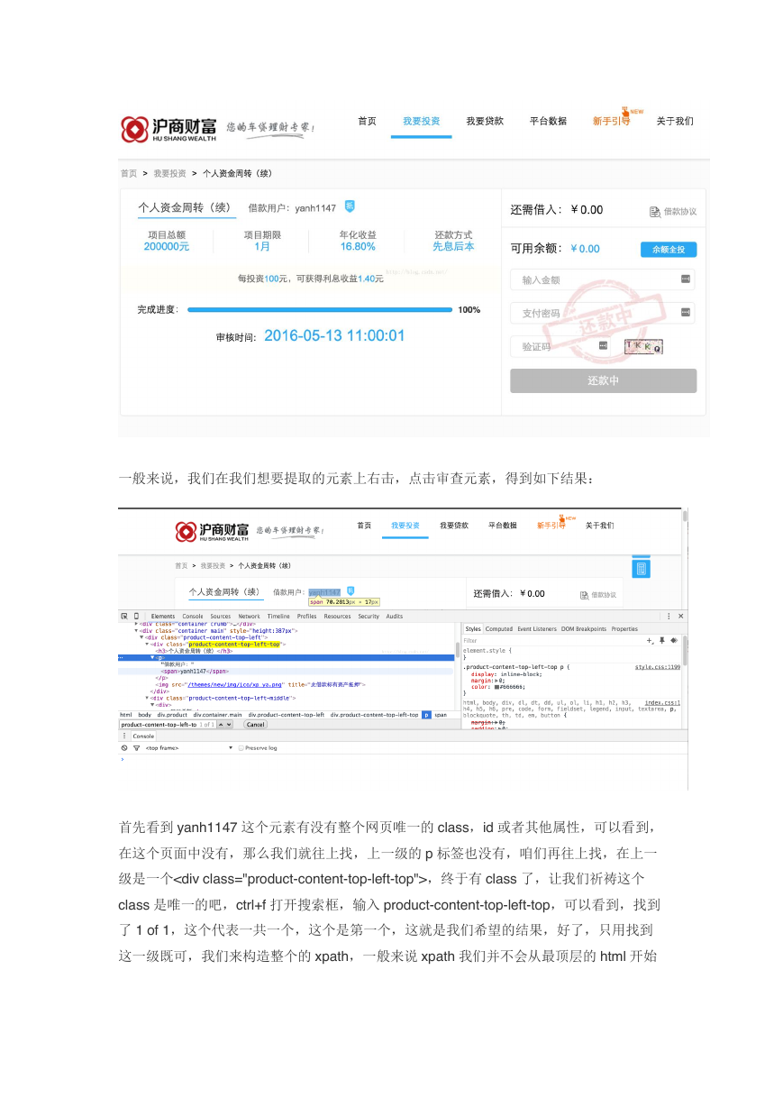Open the Sources tab

coord(221,616)
